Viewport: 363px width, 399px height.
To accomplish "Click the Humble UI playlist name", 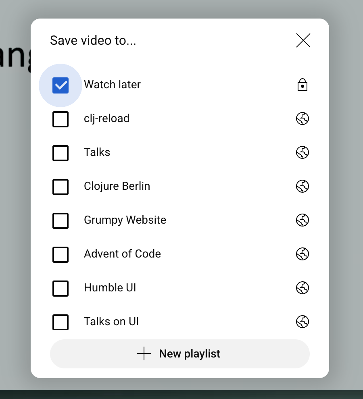I will click(110, 287).
